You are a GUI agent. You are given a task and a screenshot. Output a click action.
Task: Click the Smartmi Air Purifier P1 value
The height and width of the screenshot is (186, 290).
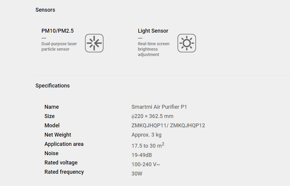click(x=159, y=107)
